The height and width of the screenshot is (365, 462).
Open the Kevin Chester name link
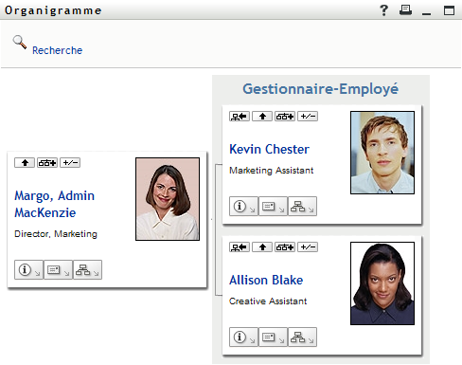(x=269, y=149)
